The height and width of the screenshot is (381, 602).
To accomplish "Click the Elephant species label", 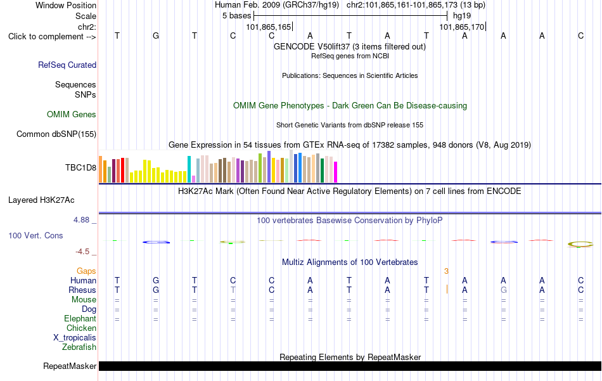I will click(80, 319).
